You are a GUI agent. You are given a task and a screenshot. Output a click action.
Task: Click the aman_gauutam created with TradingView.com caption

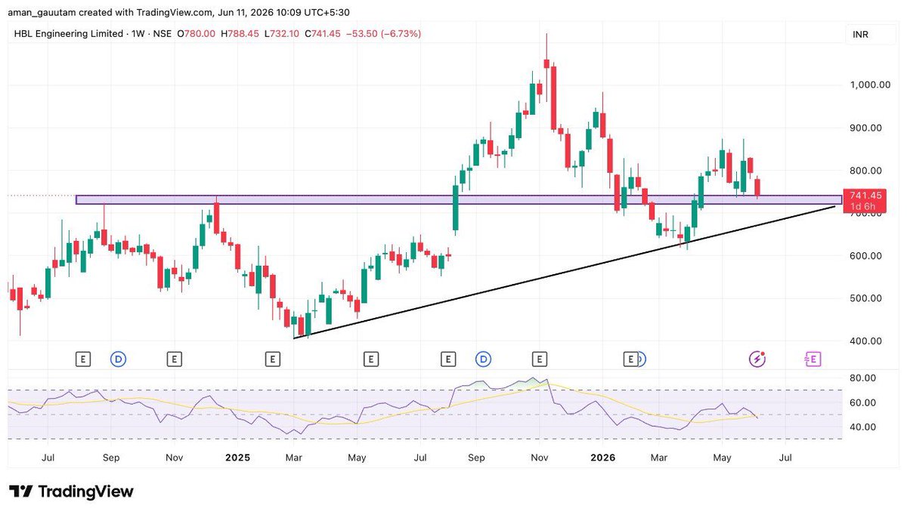click(180, 12)
